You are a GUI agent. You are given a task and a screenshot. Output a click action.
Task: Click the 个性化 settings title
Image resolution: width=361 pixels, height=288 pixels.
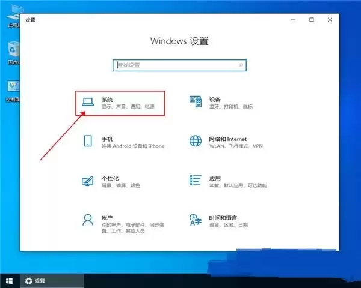point(110,178)
